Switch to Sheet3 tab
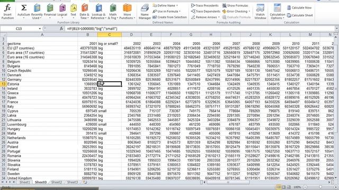The image size is (339, 190). click(x=72, y=182)
